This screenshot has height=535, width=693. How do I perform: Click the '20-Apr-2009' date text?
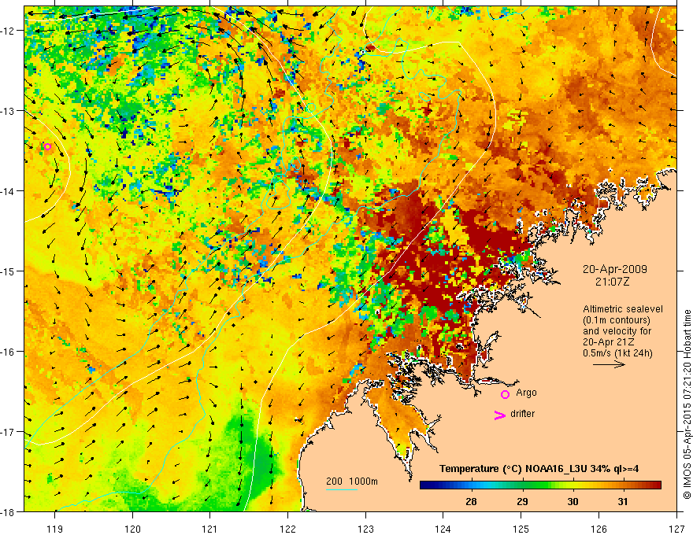click(x=614, y=269)
